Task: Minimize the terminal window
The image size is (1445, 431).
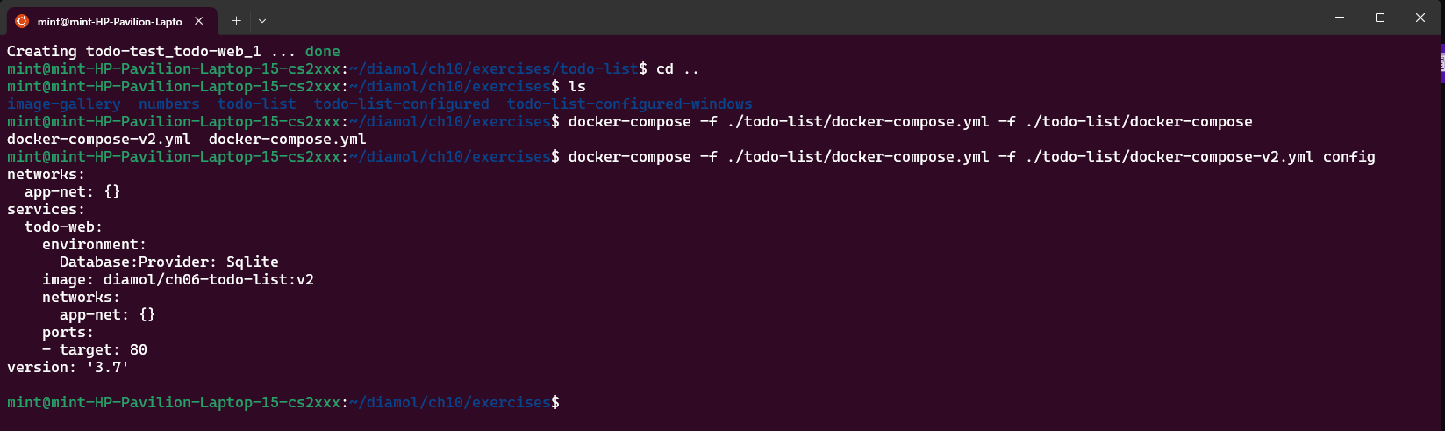Action: (1340, 18)
